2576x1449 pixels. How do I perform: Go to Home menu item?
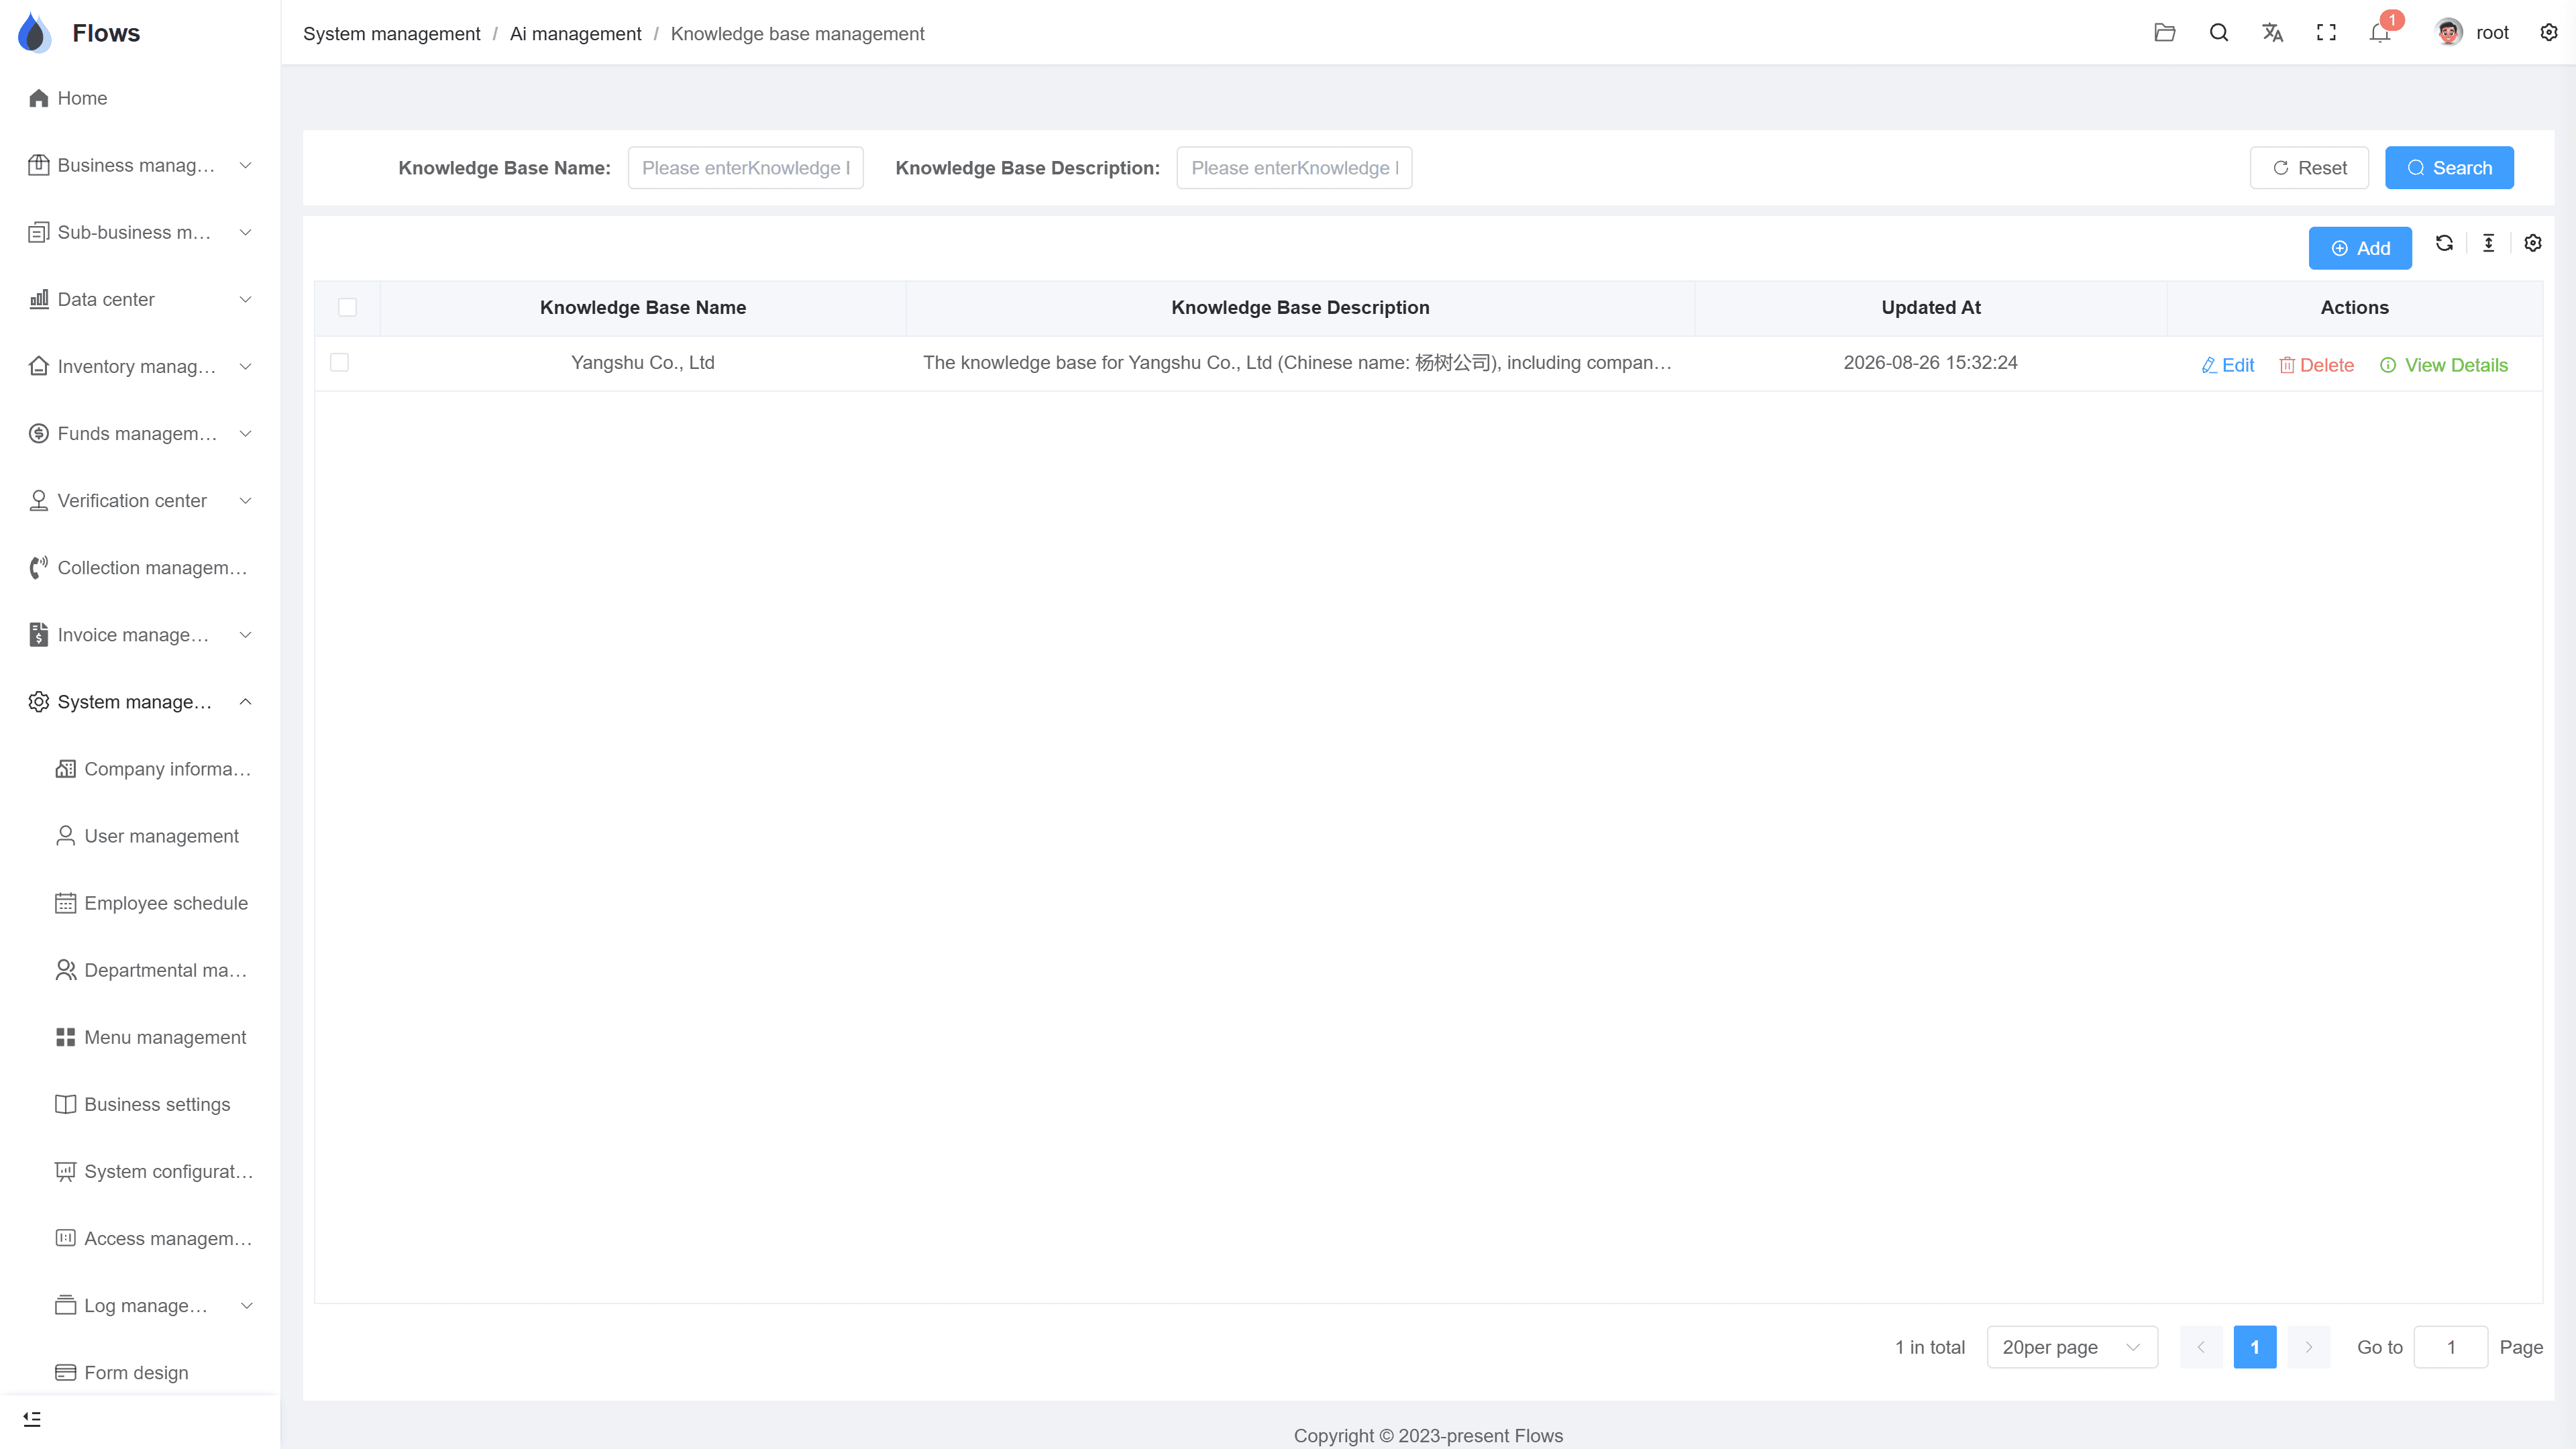click(x=140, y=98)
